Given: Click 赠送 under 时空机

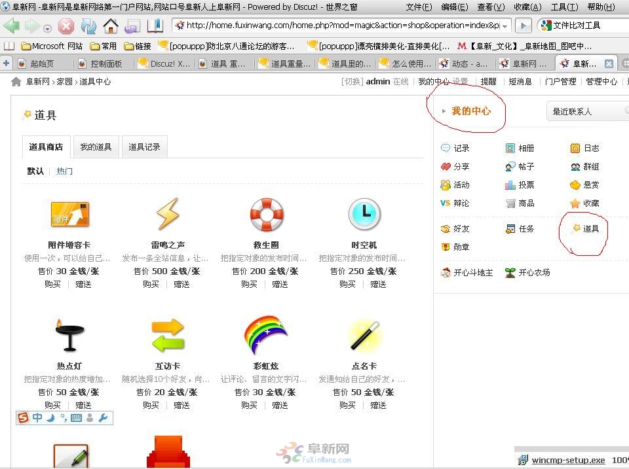Looking at the screenshot, I should pos(378,285).
